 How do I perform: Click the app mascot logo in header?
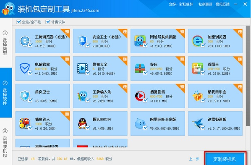(8, 9)
